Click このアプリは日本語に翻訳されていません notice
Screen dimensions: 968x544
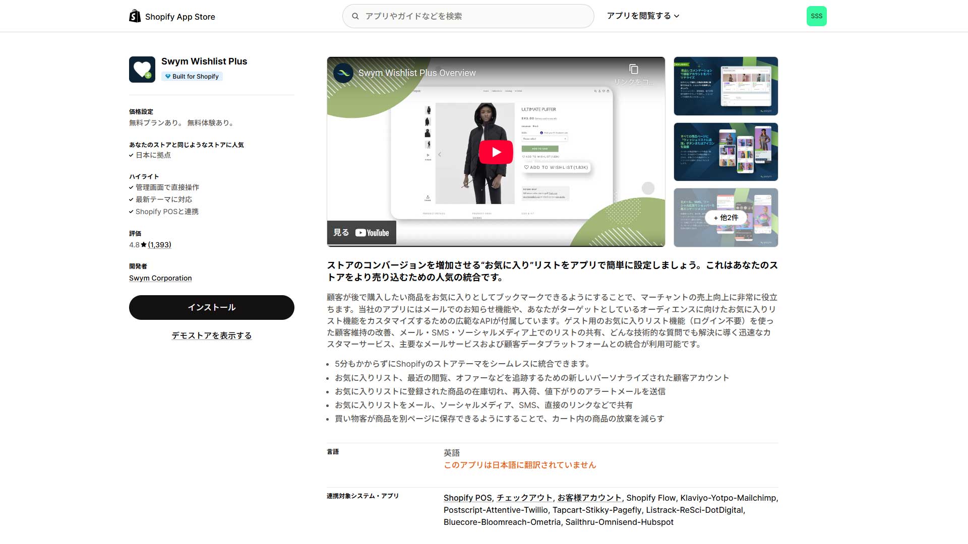(520, 465)
